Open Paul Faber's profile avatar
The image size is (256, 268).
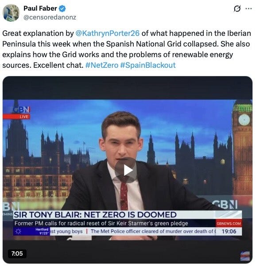pyautogui.click(x=11, y=13)
